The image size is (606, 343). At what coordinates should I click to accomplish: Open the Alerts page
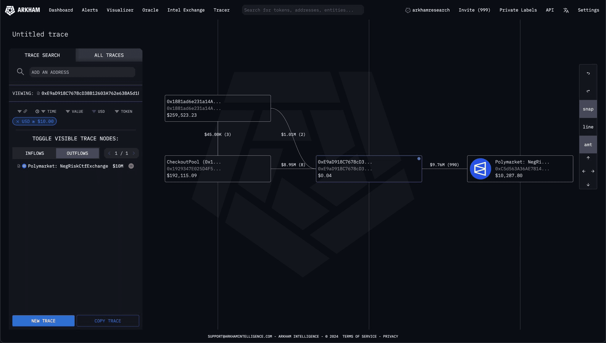(x=90, y=10)
